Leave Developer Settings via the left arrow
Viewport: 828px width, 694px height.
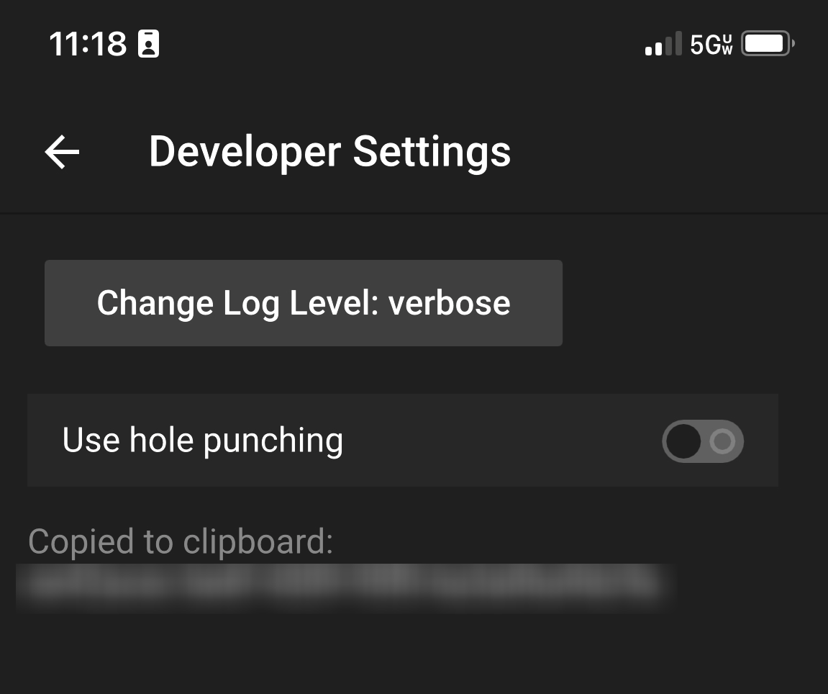[63, 152]
